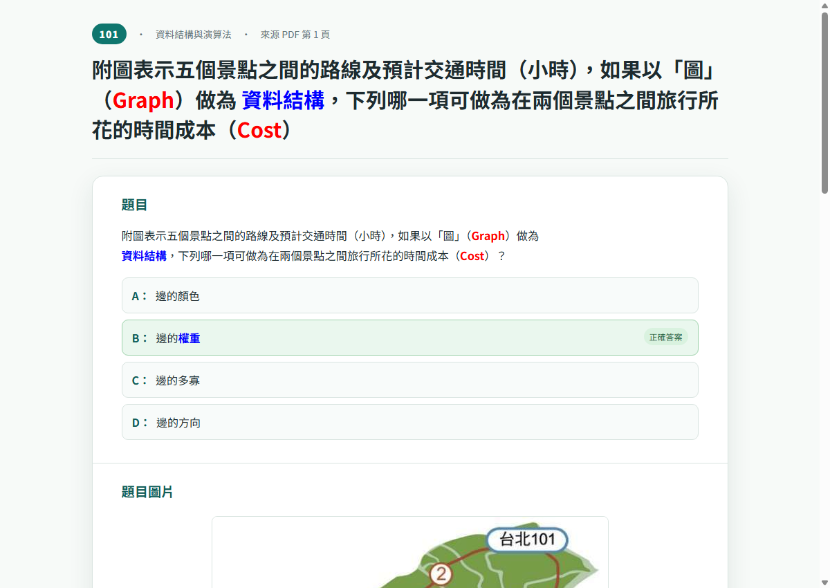Viewport: 830px width, 588px height.
Task: Click the red Graph word in the question body
Action: (x=488, y=236)
